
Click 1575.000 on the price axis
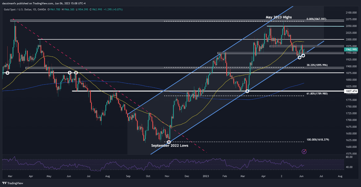coord(351,154)
